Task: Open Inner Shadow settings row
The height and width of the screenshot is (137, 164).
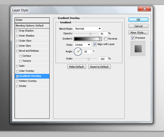Action: pyautogui.click(x=32, y=36)
